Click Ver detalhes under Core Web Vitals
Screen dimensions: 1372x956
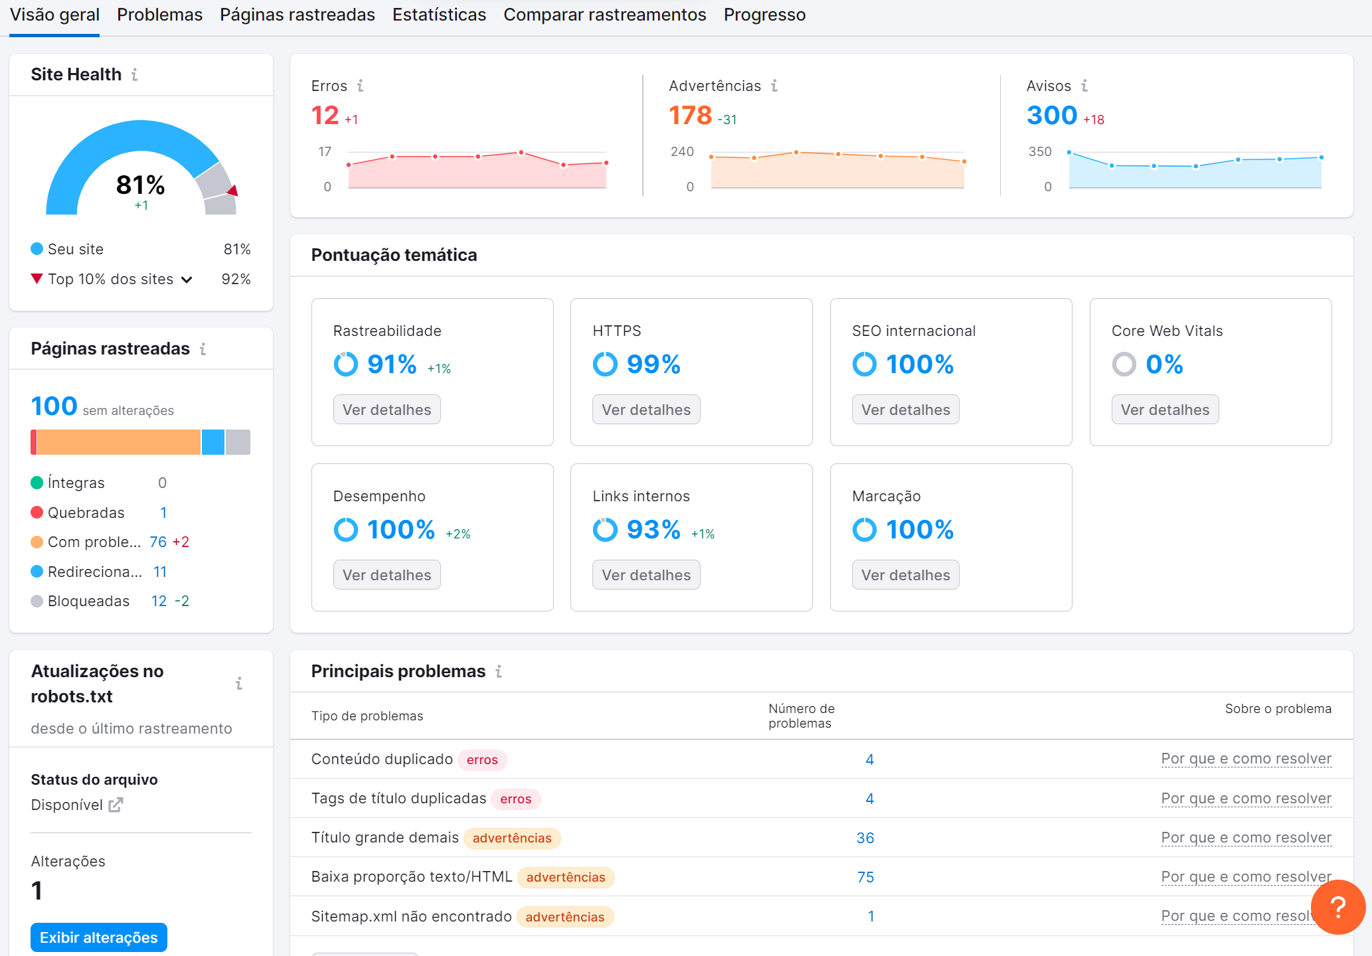1164,409
